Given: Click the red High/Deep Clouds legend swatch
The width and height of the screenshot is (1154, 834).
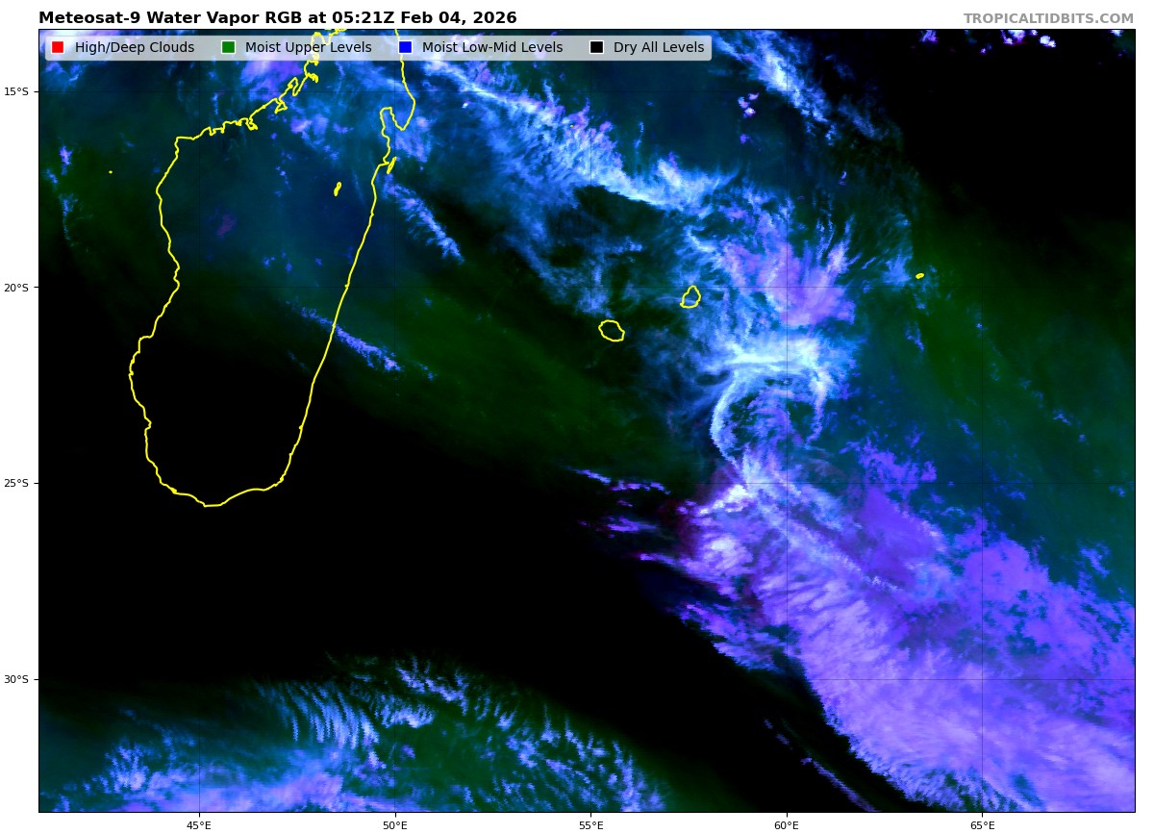Looking at the screenshot, I should [x=58, y=47].
